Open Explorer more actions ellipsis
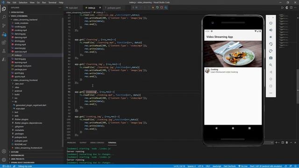Image resolution: width=299 pixels, height=168 pixels. coord(60,7)
